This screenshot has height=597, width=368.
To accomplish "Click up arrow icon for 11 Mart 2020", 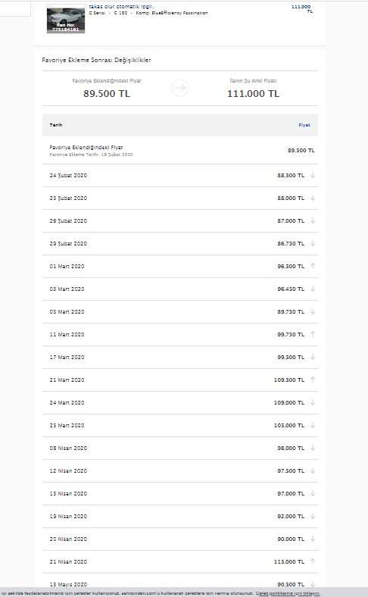I will pos(313,334).
